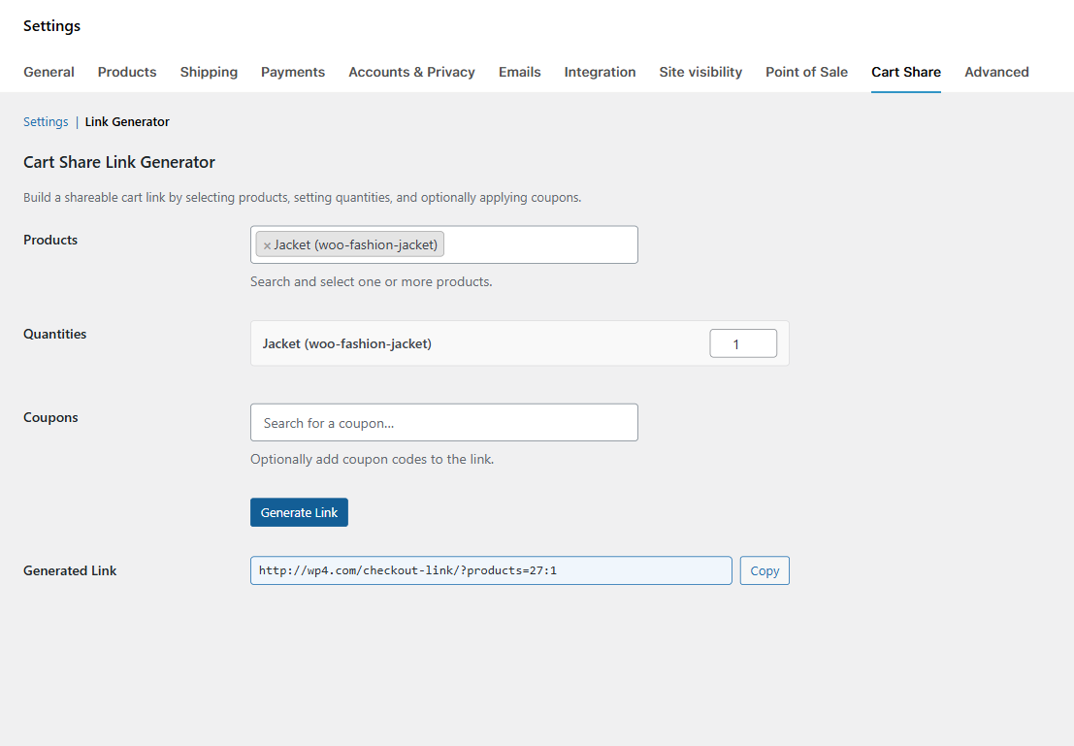The height and width of the screenshot is (746, 1074).
Task: Select the Link Generator sub-navigation item
Action: [127, 122]
